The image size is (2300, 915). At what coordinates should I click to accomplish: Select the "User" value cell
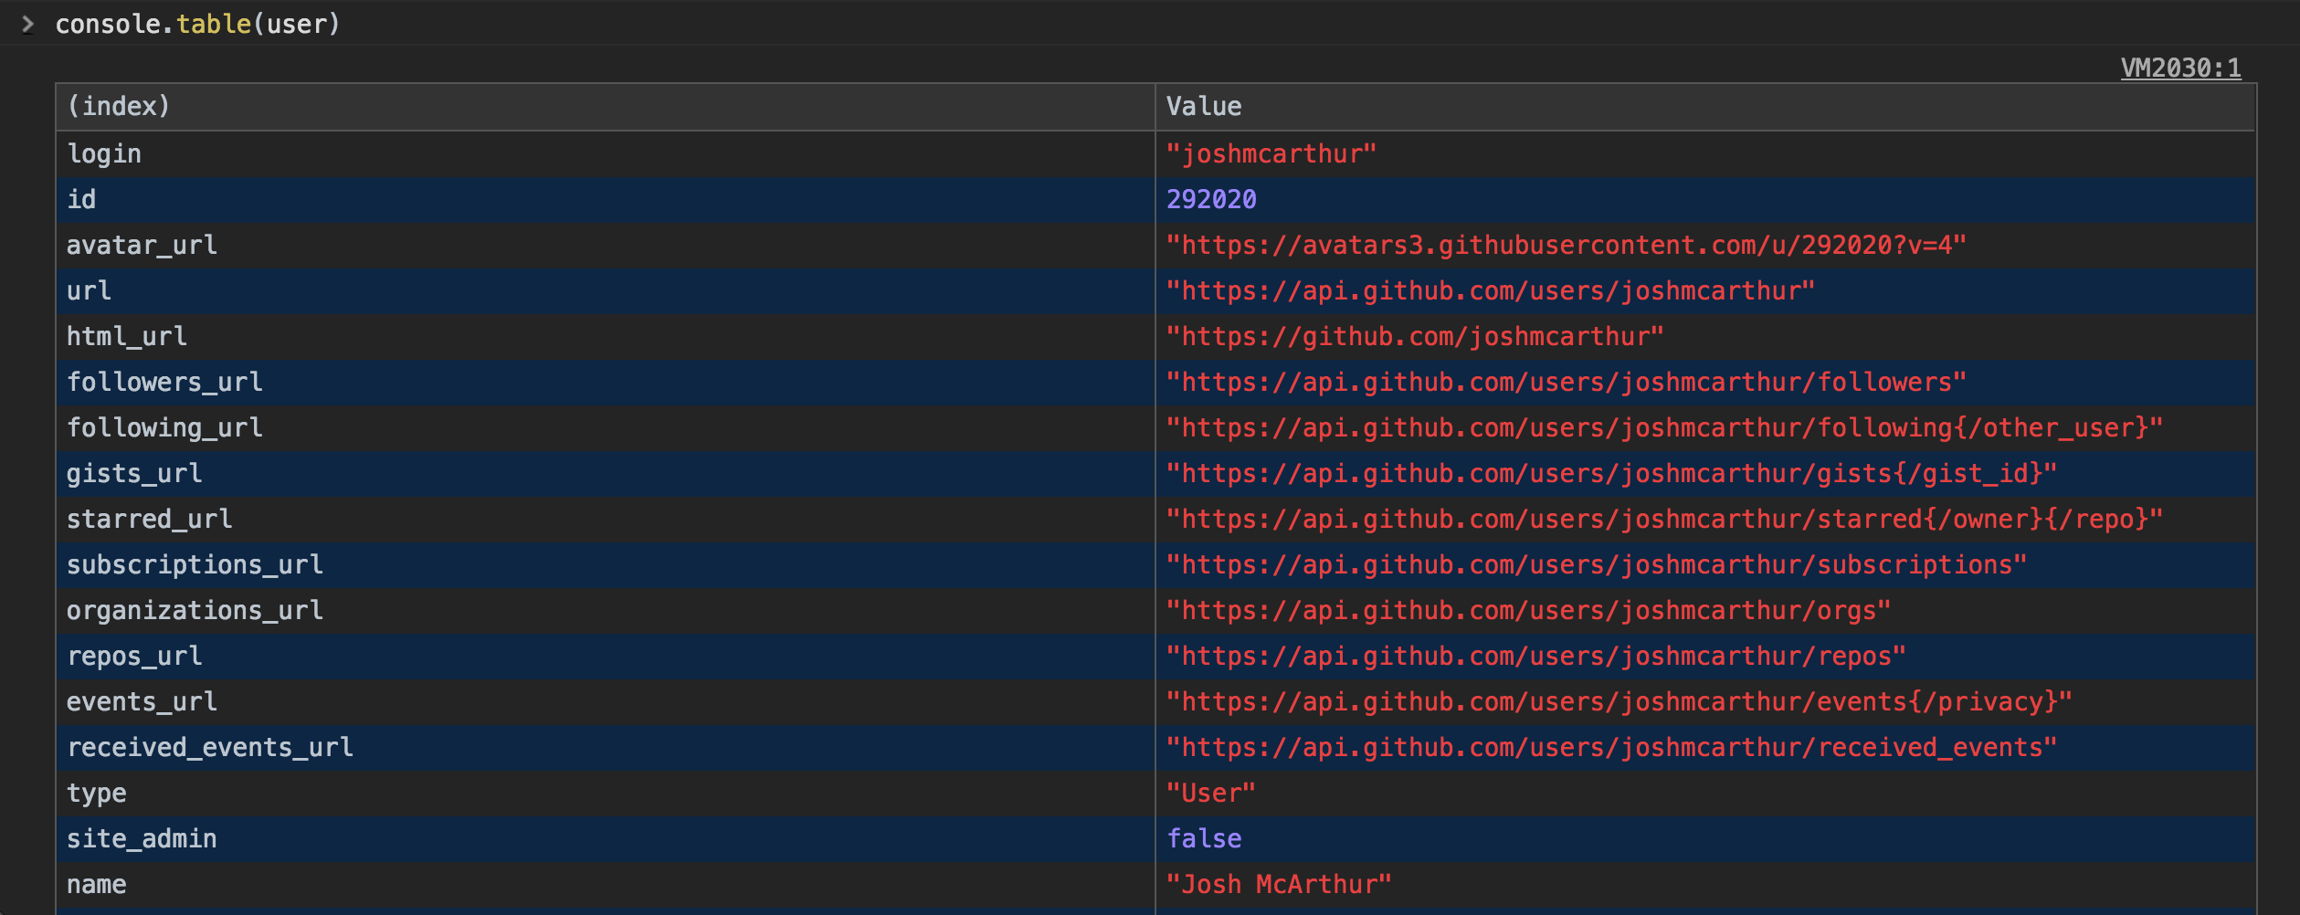(x=1705, y=794)
